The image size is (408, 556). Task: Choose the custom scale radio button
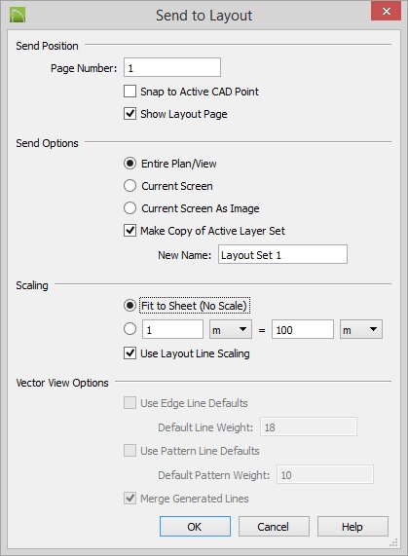pos(130,329)
